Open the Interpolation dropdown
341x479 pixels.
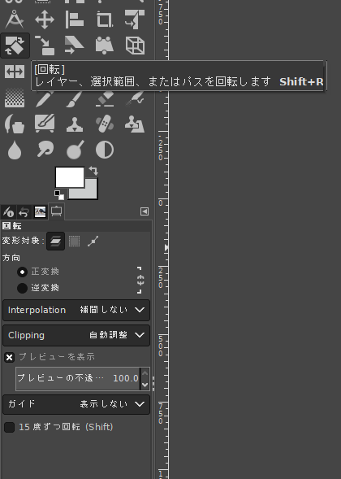tap(76, 310)
